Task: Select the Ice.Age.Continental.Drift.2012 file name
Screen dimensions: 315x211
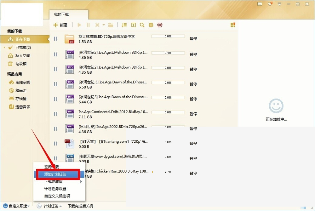Action: point(113,112)
